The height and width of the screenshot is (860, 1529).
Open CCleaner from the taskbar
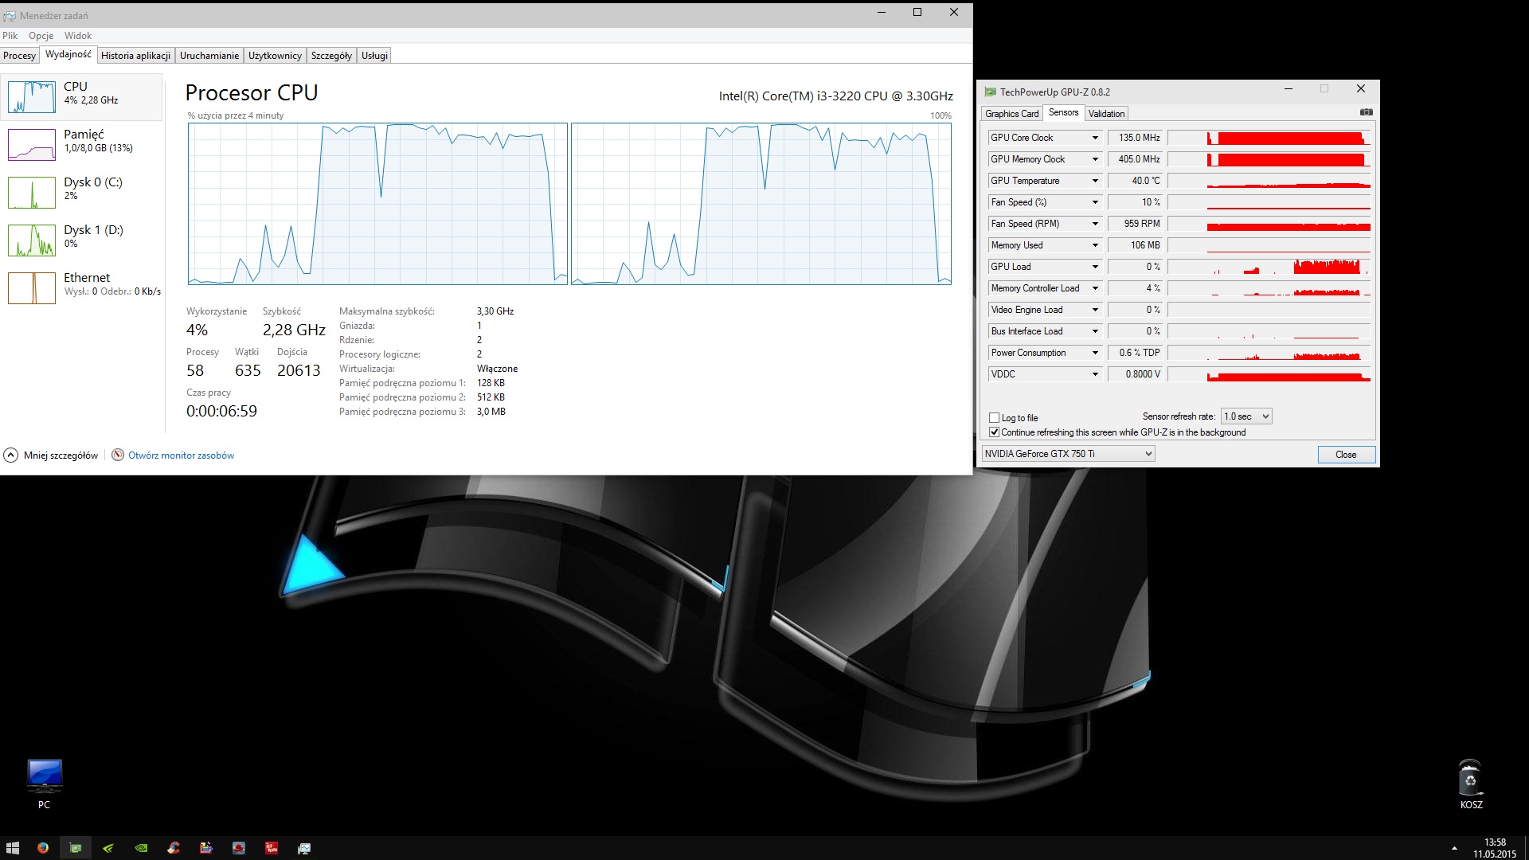(x=174, y=848)
